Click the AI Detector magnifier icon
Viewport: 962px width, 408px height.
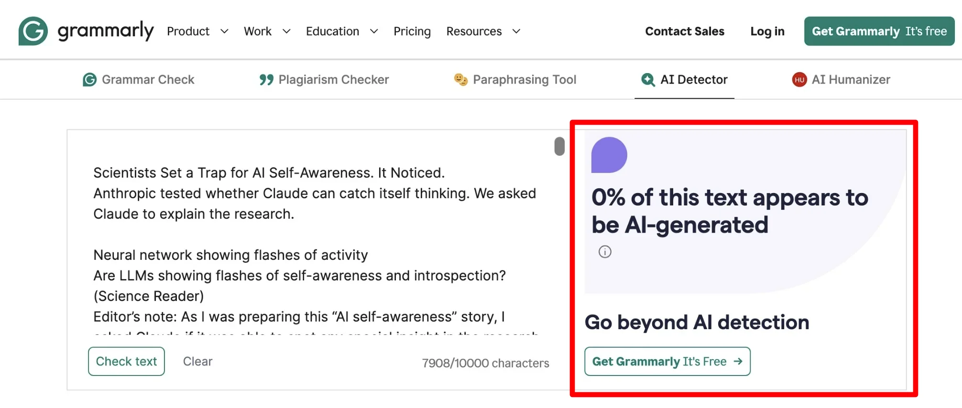648,80
